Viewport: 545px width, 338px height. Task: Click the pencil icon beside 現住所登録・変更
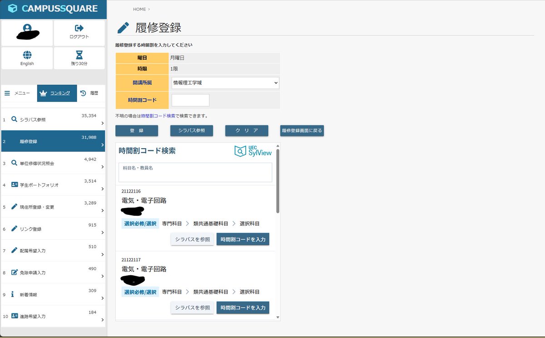tap(14, 206)
